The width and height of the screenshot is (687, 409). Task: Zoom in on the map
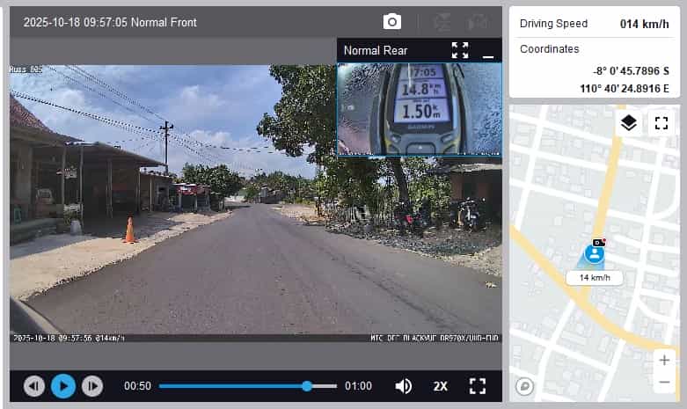(x=663, y=361)
